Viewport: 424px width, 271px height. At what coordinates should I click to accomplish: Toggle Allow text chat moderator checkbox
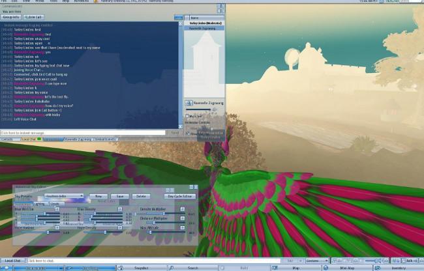(x=188, y=133)
